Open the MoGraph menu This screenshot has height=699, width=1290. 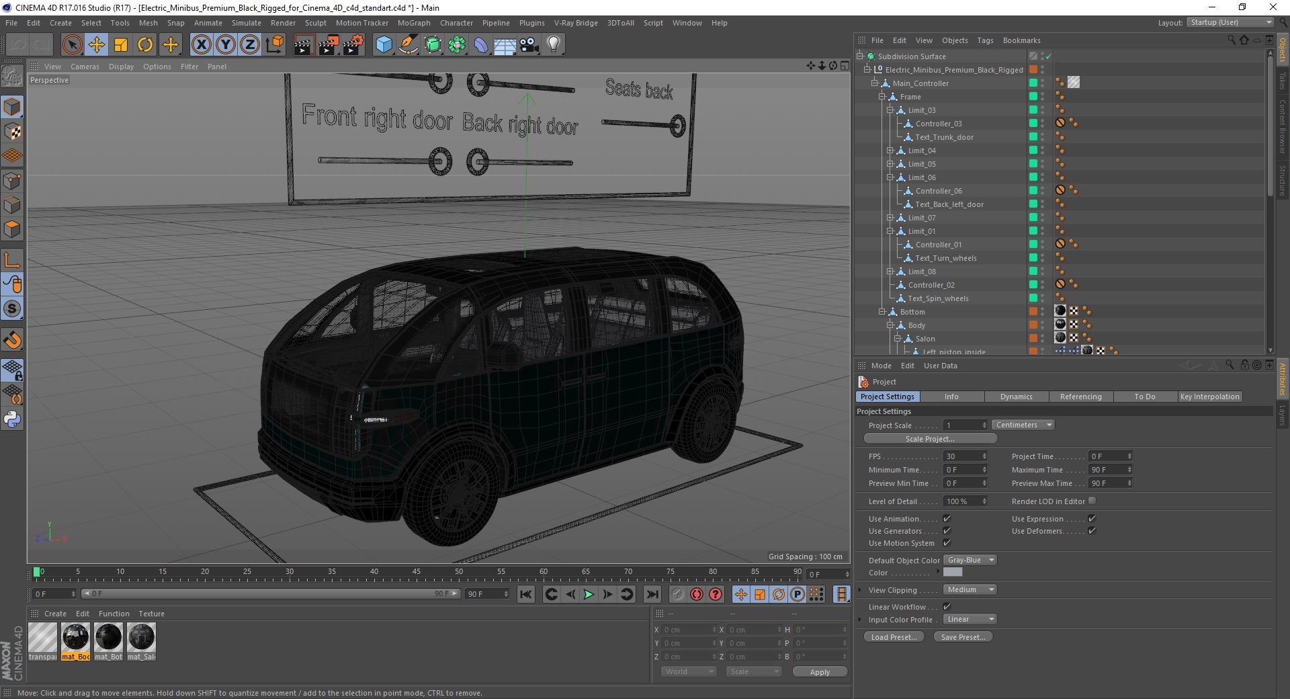point(414,23)
